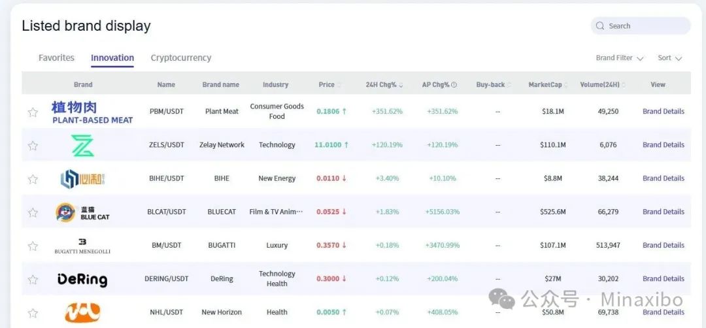
Task: Click the DeRing brand logo
Action: [x=82, y=280]
